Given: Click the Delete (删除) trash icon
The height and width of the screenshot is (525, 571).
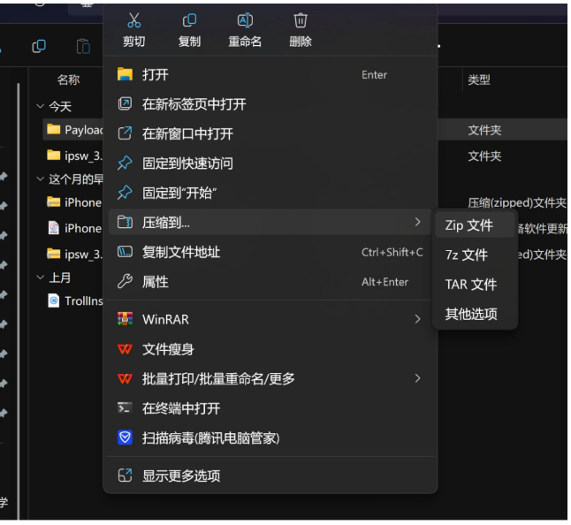Looking at the screenshot, I should [x=301, y=20].
